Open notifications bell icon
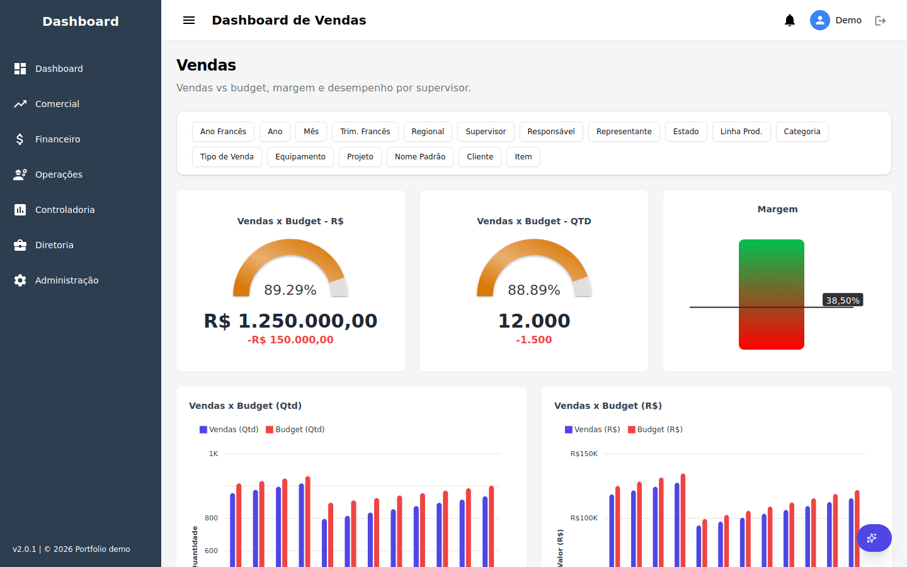907x567 pixels. [790, 20]
